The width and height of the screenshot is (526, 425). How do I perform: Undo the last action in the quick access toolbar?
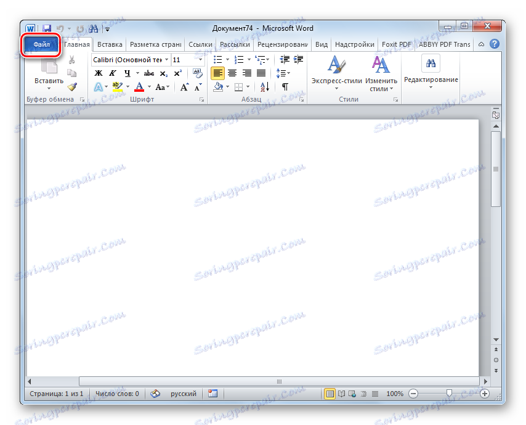point(60,29)
